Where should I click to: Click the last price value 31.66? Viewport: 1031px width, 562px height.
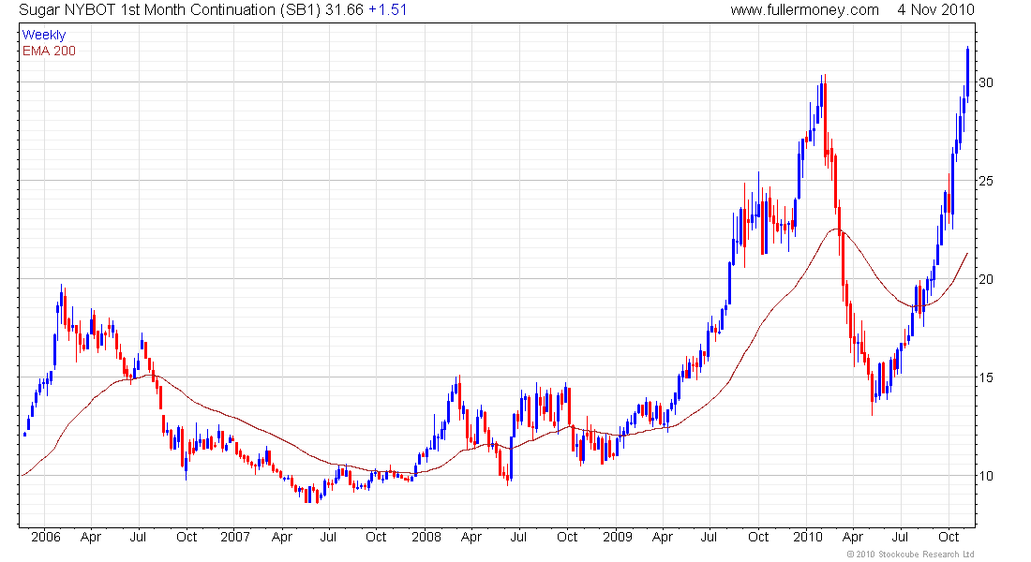344,10
